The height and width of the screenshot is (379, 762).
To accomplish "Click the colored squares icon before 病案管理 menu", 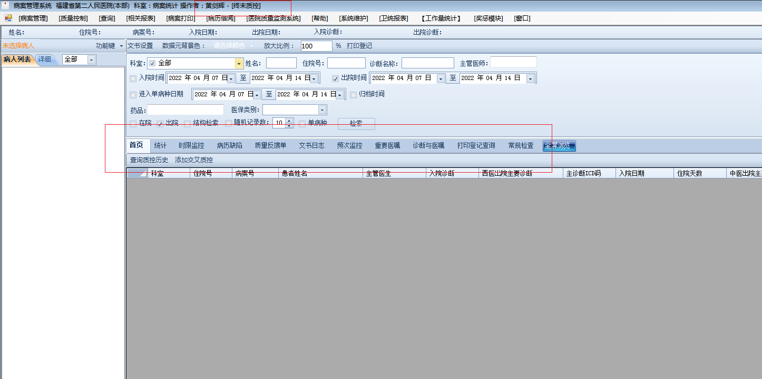I will tap(8, 18).
